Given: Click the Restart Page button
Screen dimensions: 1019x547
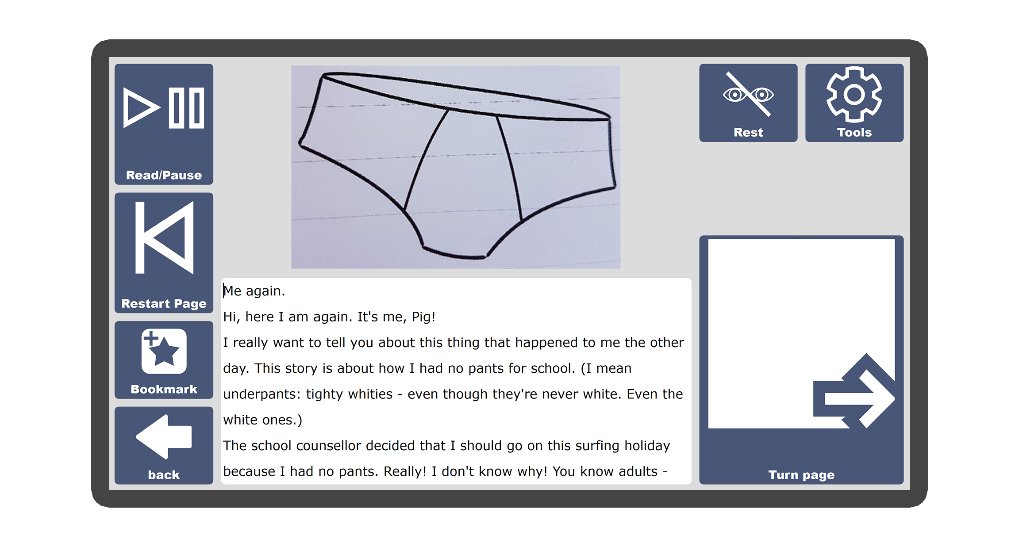Looking at the screenshot, I should pyautogui.click(x=164, y=252).
